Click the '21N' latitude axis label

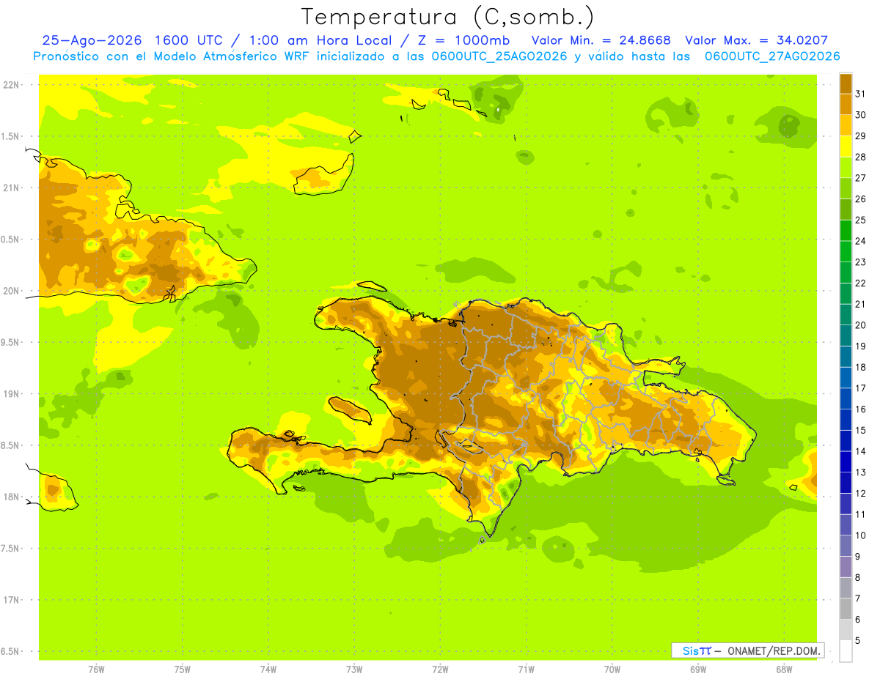click(x=10, y=188)
